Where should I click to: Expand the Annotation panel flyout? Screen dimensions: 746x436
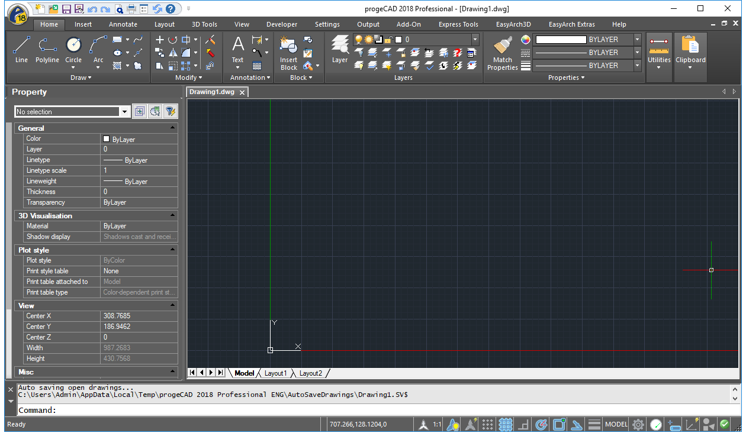coord(250,77)
